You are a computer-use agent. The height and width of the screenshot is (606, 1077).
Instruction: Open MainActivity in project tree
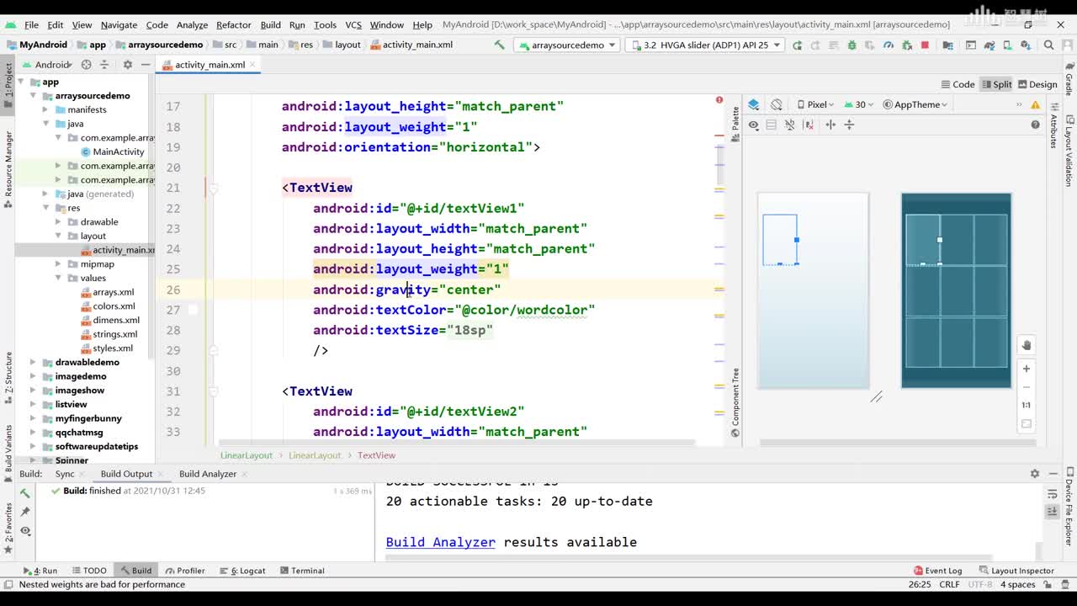click(x=113, y=151)
